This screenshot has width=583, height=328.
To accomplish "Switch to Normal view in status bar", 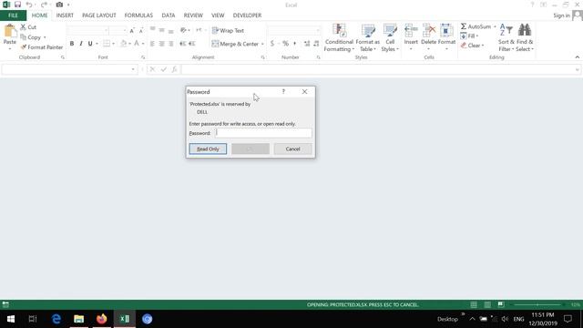I will (474, 304).
